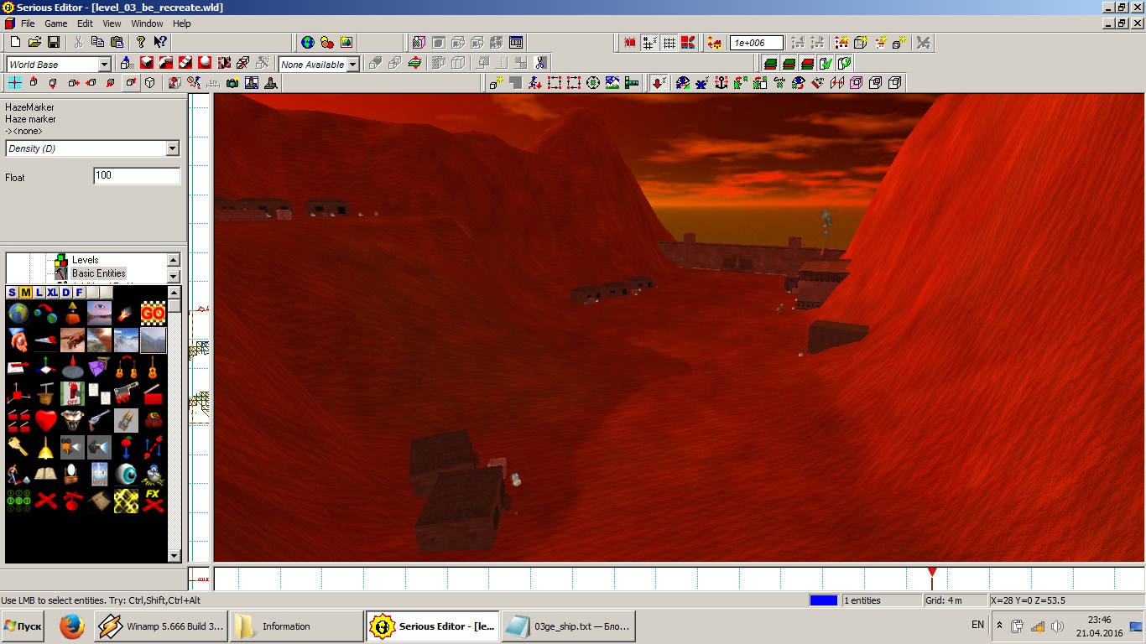Save the current world with floppy icon
The image size is (1146, 644).
pyautogui.click(x=53, y=42)
